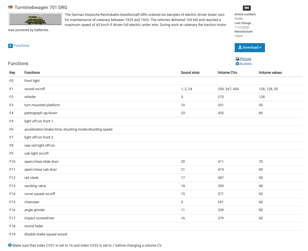Click the Key column header

click(12, 73)
